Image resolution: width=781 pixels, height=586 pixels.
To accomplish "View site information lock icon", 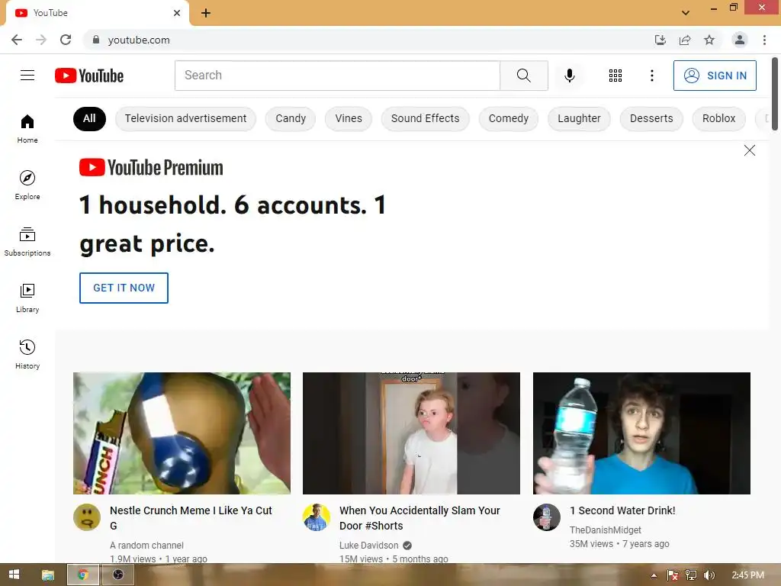I will click(x=96, y=40).
